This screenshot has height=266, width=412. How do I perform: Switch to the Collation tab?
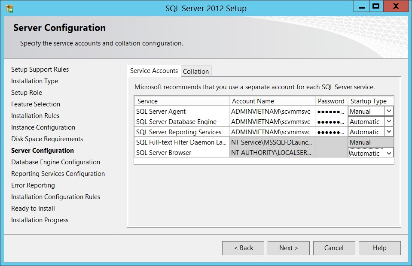(x=196, y=71)
